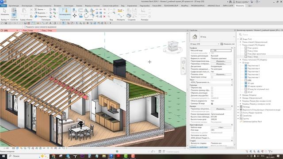
Task: Click Изменить for Переопределения видимости
Action: [221, 61]
